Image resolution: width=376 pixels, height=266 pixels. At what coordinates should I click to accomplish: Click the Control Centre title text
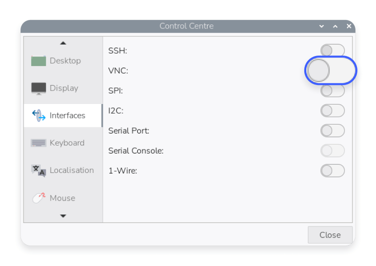(x=186, y=26)
